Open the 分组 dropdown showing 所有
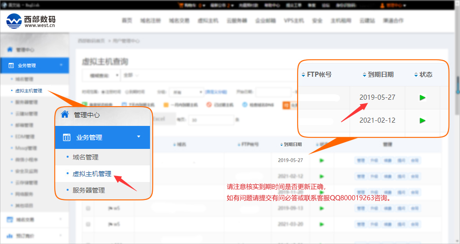The width and height of the screenshot is (460, 244). click(186, 92)
